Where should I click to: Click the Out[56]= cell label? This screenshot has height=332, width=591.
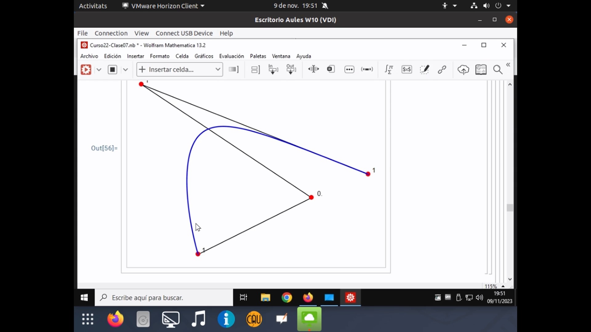click(x=104, y=148)
